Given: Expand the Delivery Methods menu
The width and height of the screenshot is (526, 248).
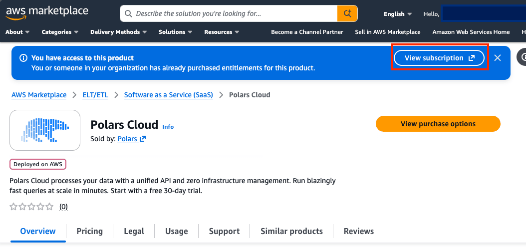Looking at the screenshot, I should click(118, 32).
